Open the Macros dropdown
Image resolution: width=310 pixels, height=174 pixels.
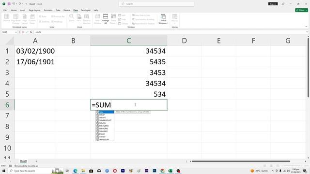coord(175,19)
